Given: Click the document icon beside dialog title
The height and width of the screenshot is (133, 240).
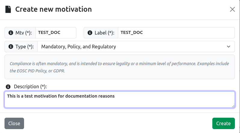Looking at the screenshot, I should 8,9.
